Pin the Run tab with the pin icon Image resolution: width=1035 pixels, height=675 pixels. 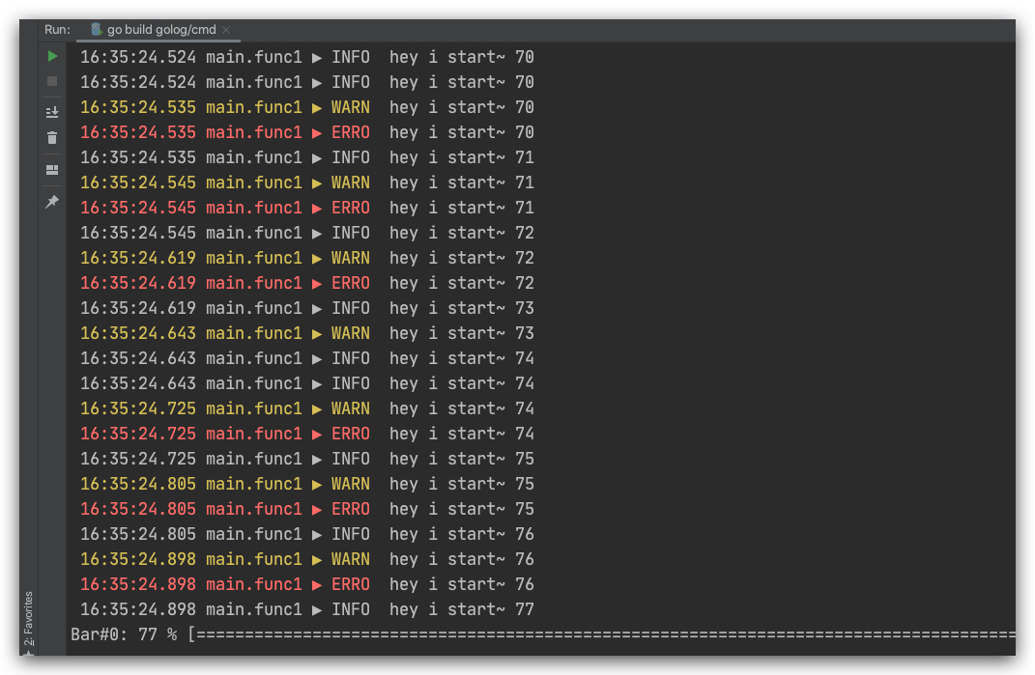[x=52, y=202]
